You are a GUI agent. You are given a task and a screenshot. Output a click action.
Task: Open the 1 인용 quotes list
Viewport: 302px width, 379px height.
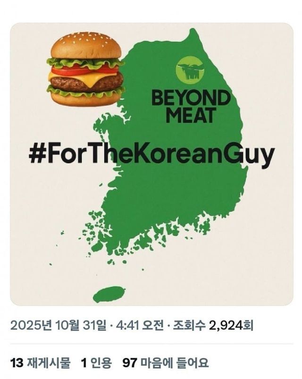[x=96, y=362]
